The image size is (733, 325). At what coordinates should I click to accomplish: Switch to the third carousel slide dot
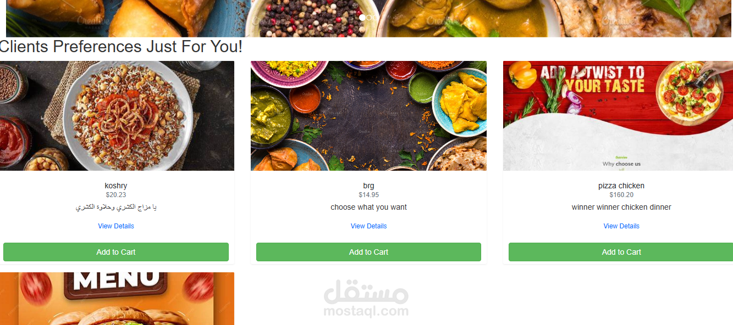pos(376,18)
